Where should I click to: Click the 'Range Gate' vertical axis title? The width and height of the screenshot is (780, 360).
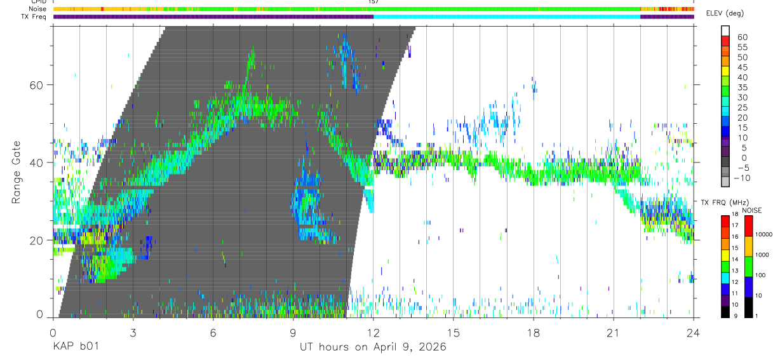[x=16, y=171]
